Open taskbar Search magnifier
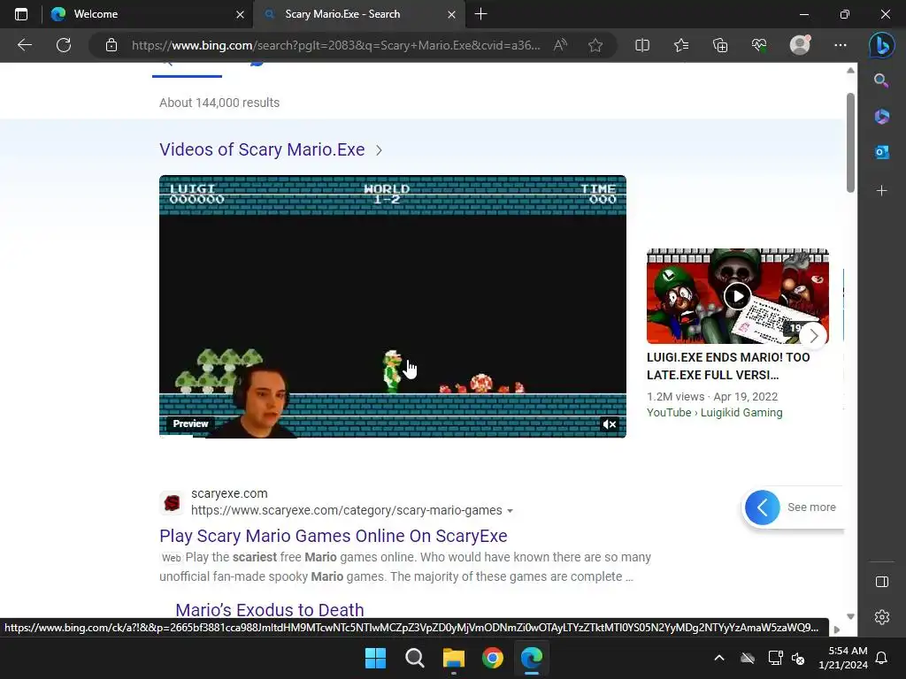906x679 pixels. click(415, 658)
